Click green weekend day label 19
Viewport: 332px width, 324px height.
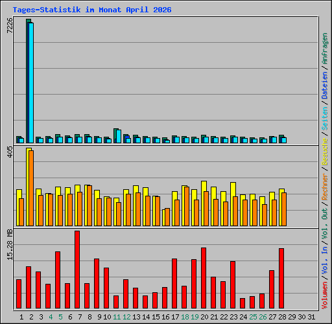click(195, 317)
